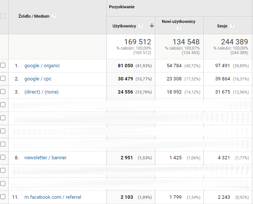Open (direct) / (none) source link
Image resolution: width=253 pixels, height=204 pixels.
(41, 92)
